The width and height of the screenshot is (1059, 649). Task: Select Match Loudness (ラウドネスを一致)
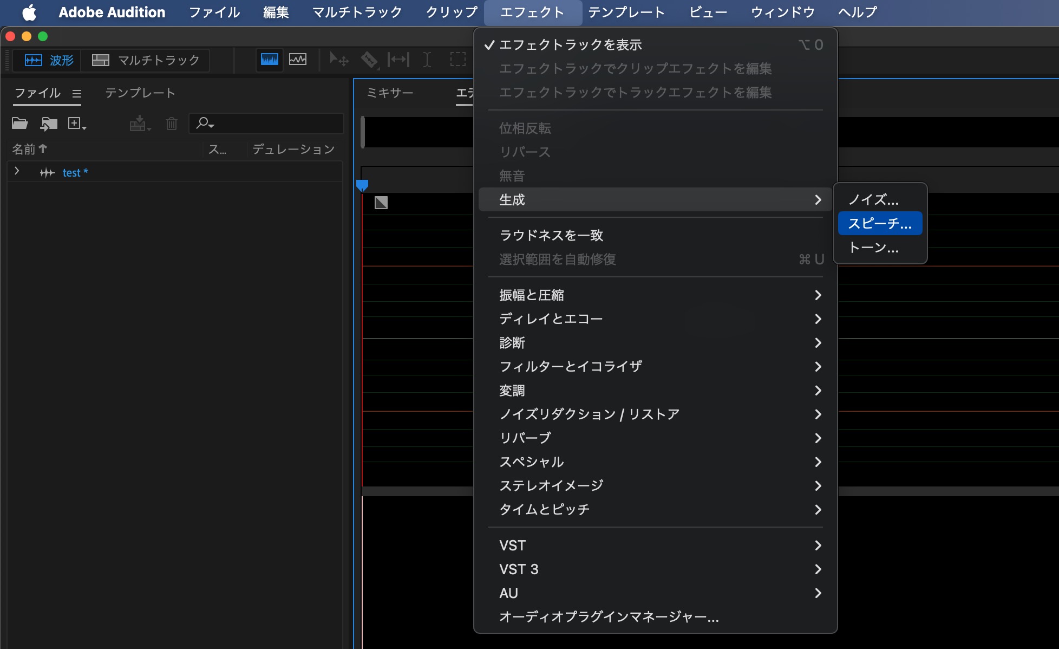click(x=655, y=236)
